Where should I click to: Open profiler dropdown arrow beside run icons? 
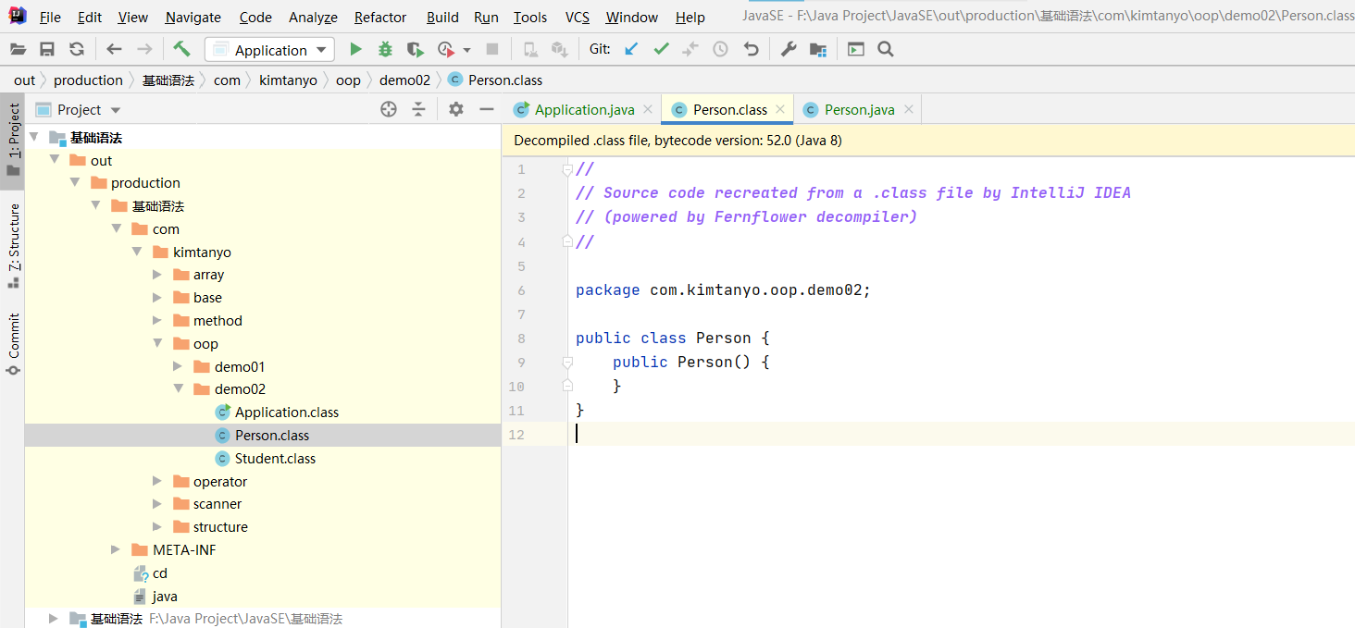[466, 50]
